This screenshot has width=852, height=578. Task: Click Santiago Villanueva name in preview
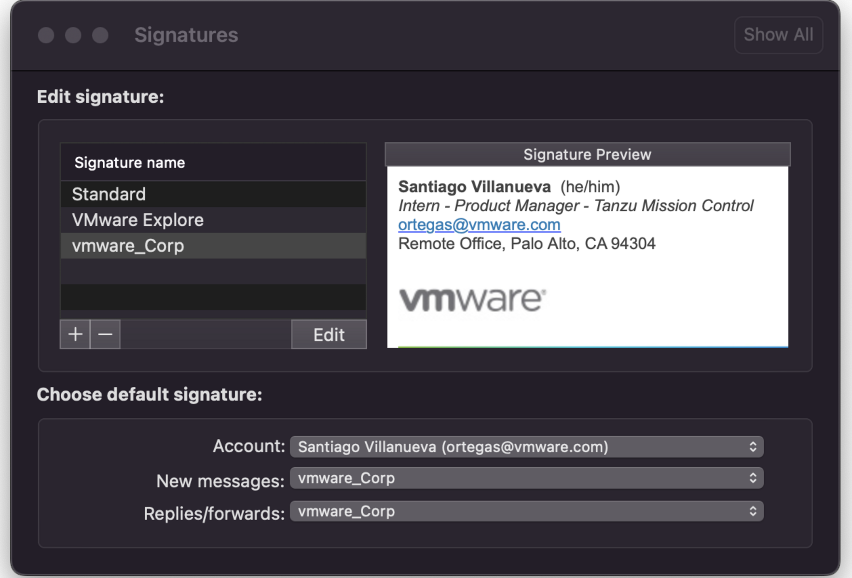(x=474, y=187)
